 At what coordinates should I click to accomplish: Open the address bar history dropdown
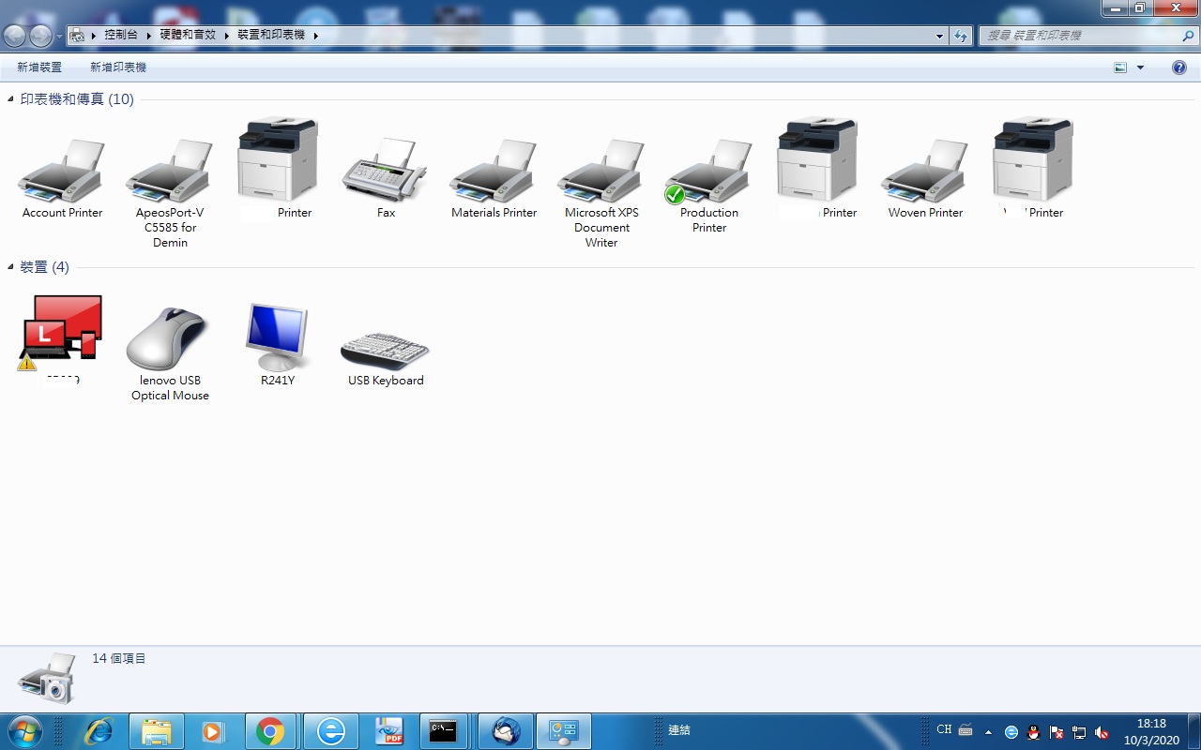[x=940, y=36]
